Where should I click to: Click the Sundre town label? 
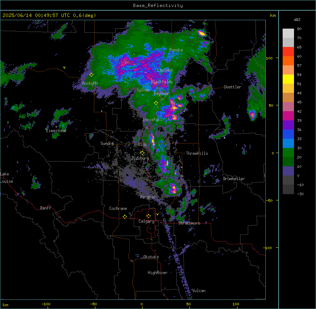point(107,143)
